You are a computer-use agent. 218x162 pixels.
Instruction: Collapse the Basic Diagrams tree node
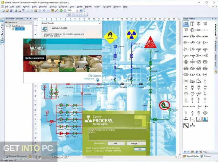7,26
